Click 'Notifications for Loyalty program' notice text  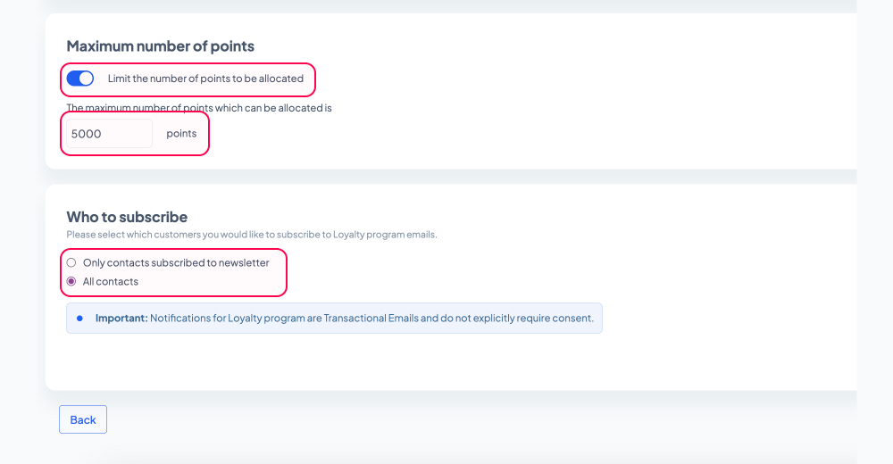228,319
